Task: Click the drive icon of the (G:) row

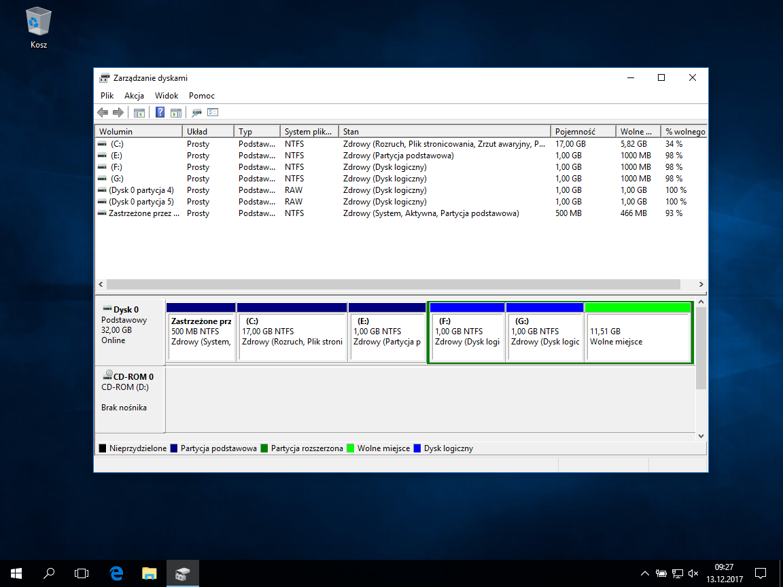Action: (103, 178)
